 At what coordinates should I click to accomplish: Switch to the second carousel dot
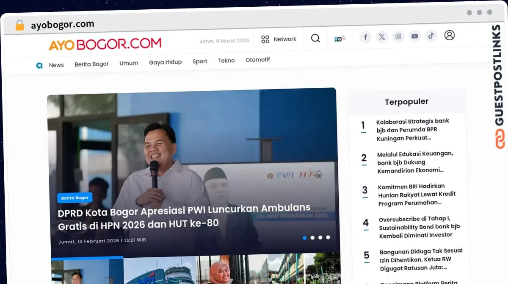coord(312,238)
